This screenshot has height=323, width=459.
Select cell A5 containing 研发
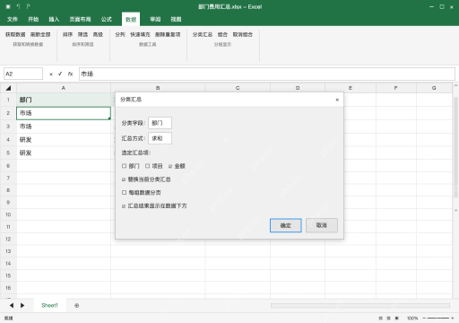pyautogui.click(x=64, y=153)
